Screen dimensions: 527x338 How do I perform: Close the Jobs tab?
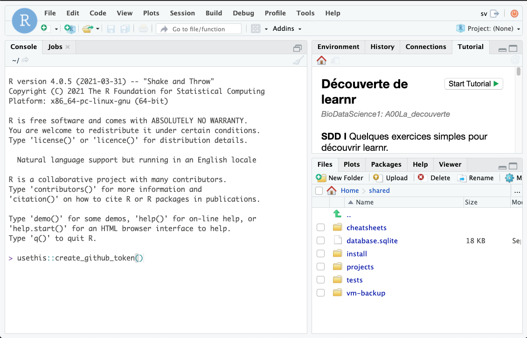68,47
